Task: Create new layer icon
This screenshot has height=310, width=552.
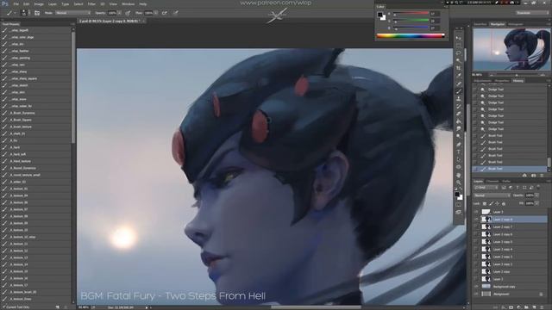Action: 534,307
